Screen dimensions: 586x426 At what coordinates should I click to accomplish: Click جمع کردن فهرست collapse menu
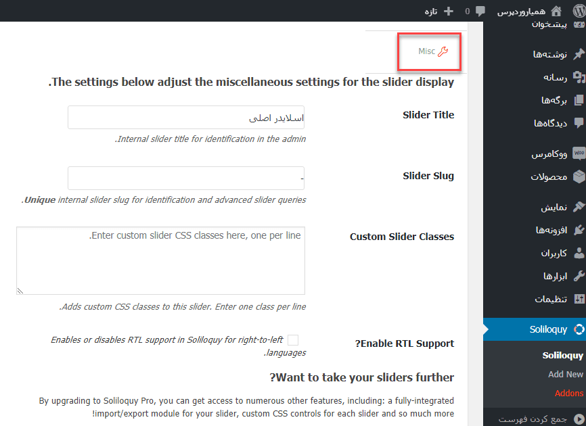coord(535,419)
